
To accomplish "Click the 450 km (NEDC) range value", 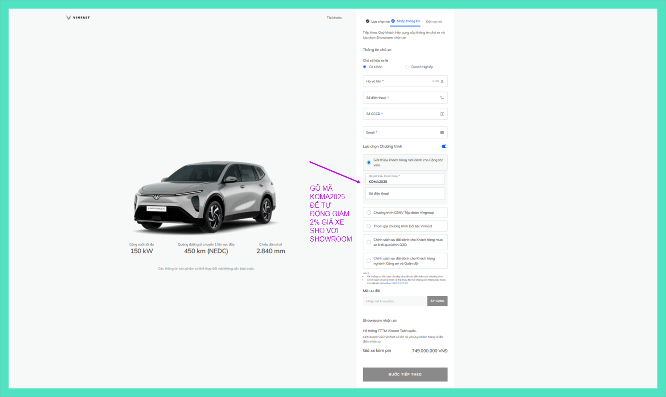I will point(206,251).
